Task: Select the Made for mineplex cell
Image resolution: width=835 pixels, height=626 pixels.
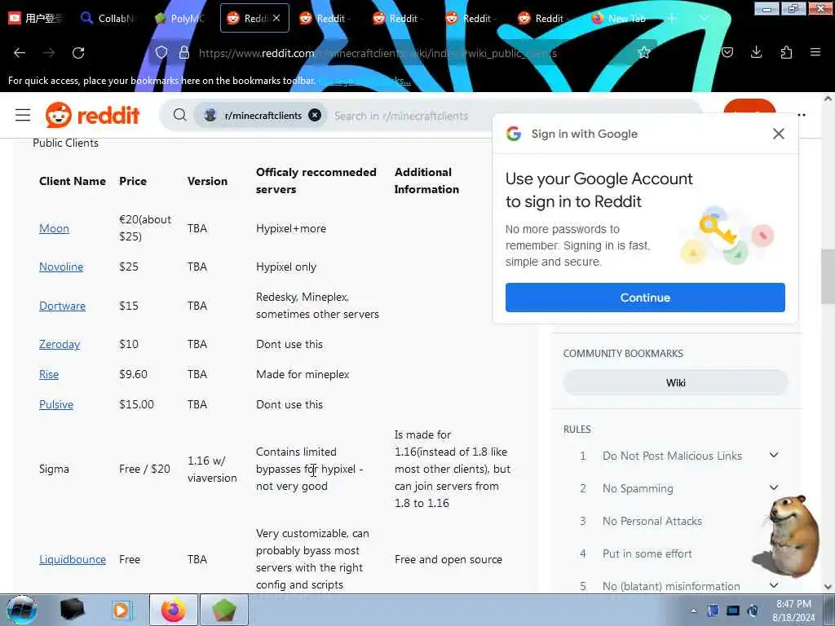Action: coord(303,374)
